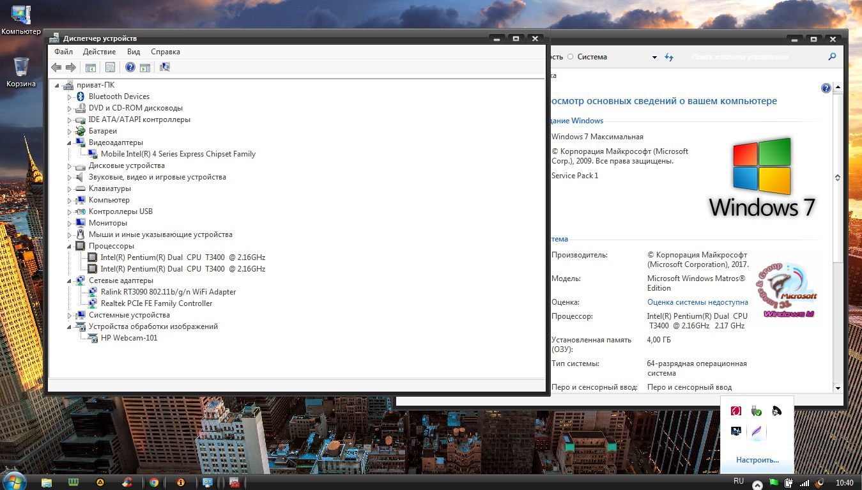Image resolution: width=862 pixels, height=490 pixels.
Task: Open the Справка menu
Action: tap(165, 52)
